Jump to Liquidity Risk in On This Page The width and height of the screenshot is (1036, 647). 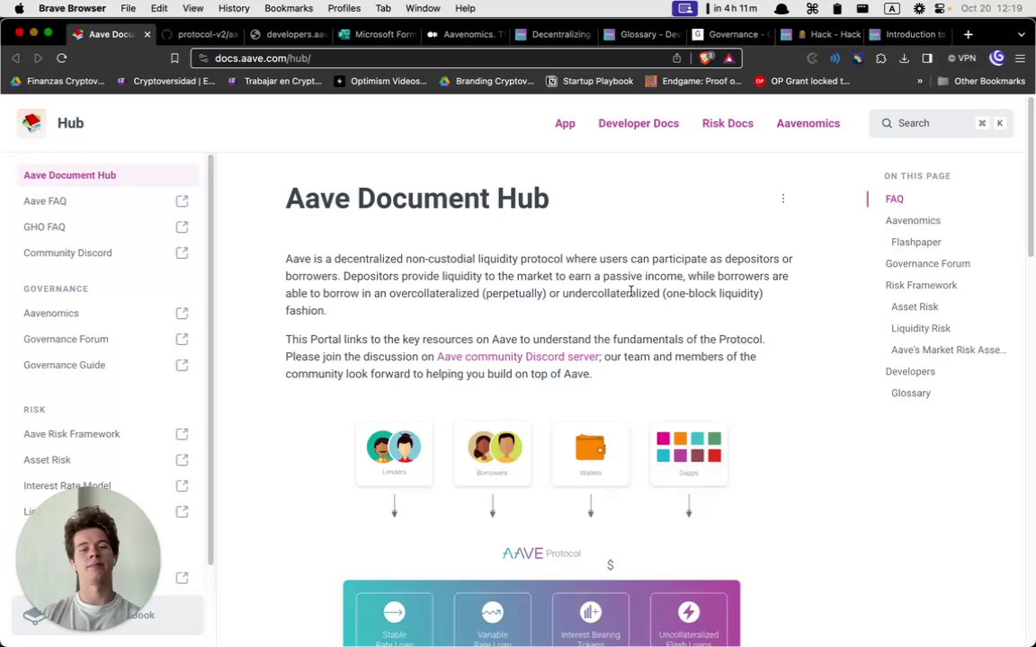point(920,328)
